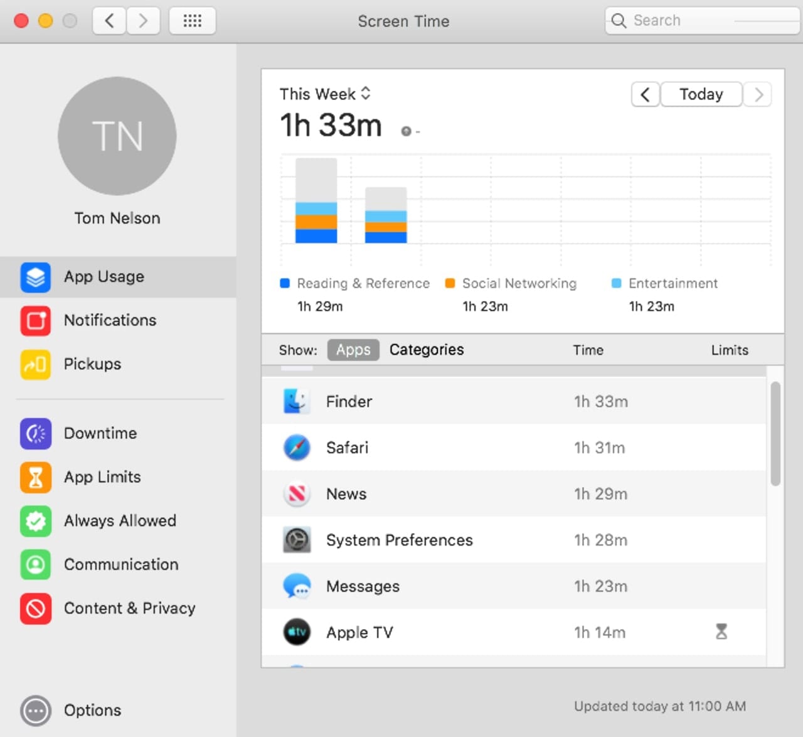Viewport: 803px width, 737px height.
Task: Switch the list to Categories
Action: click(x=427, y=350)
